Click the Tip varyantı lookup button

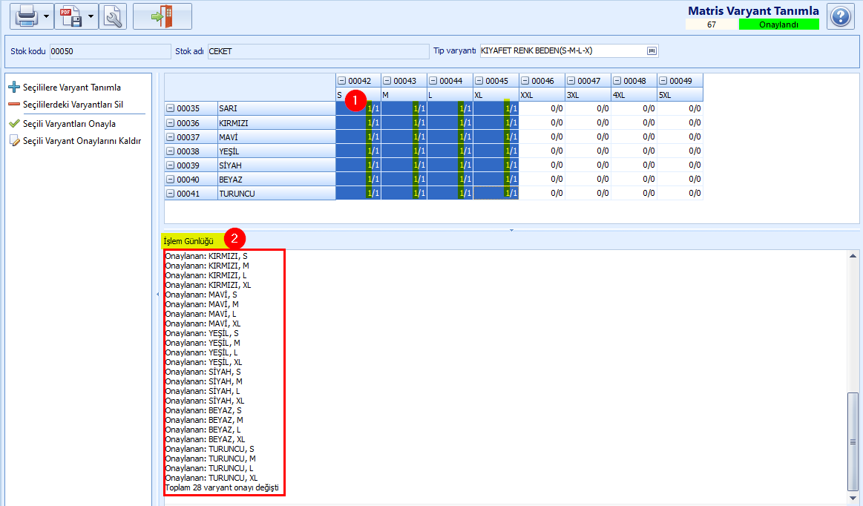pyautogui.click(x=652, y=50)
